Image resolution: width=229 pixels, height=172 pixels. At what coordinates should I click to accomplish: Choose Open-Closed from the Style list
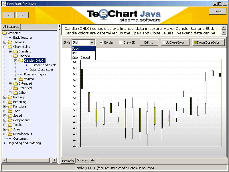(84, 58)
